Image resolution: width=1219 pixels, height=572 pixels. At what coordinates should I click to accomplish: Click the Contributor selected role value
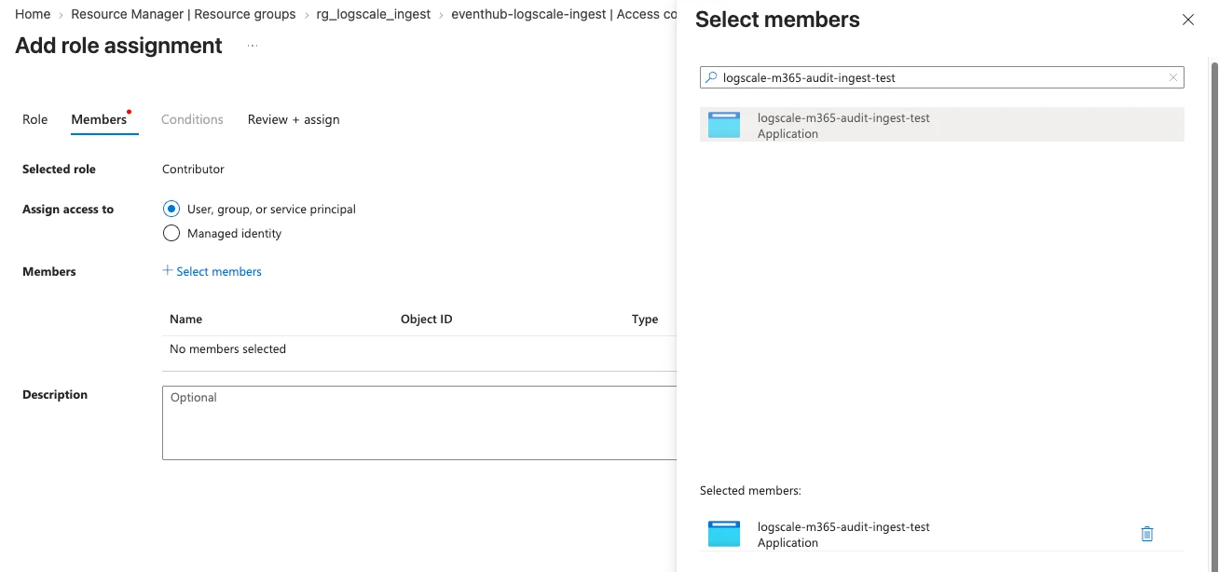click(193, 169)
